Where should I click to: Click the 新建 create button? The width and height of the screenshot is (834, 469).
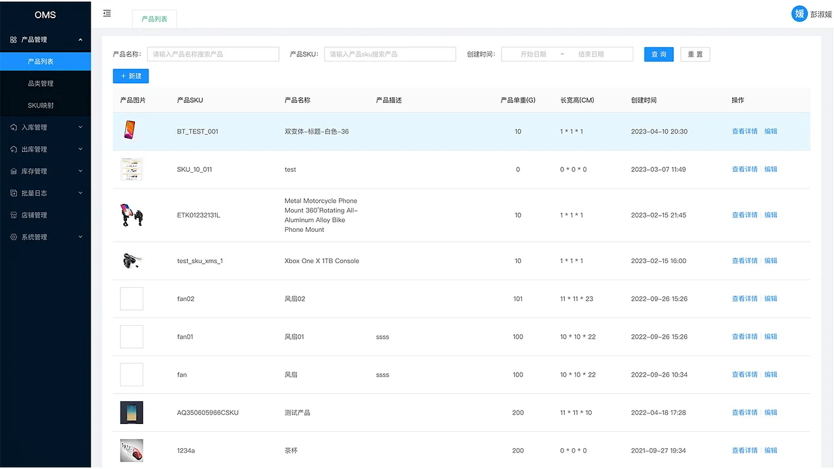pyautogui.click(x=130, y=76)
